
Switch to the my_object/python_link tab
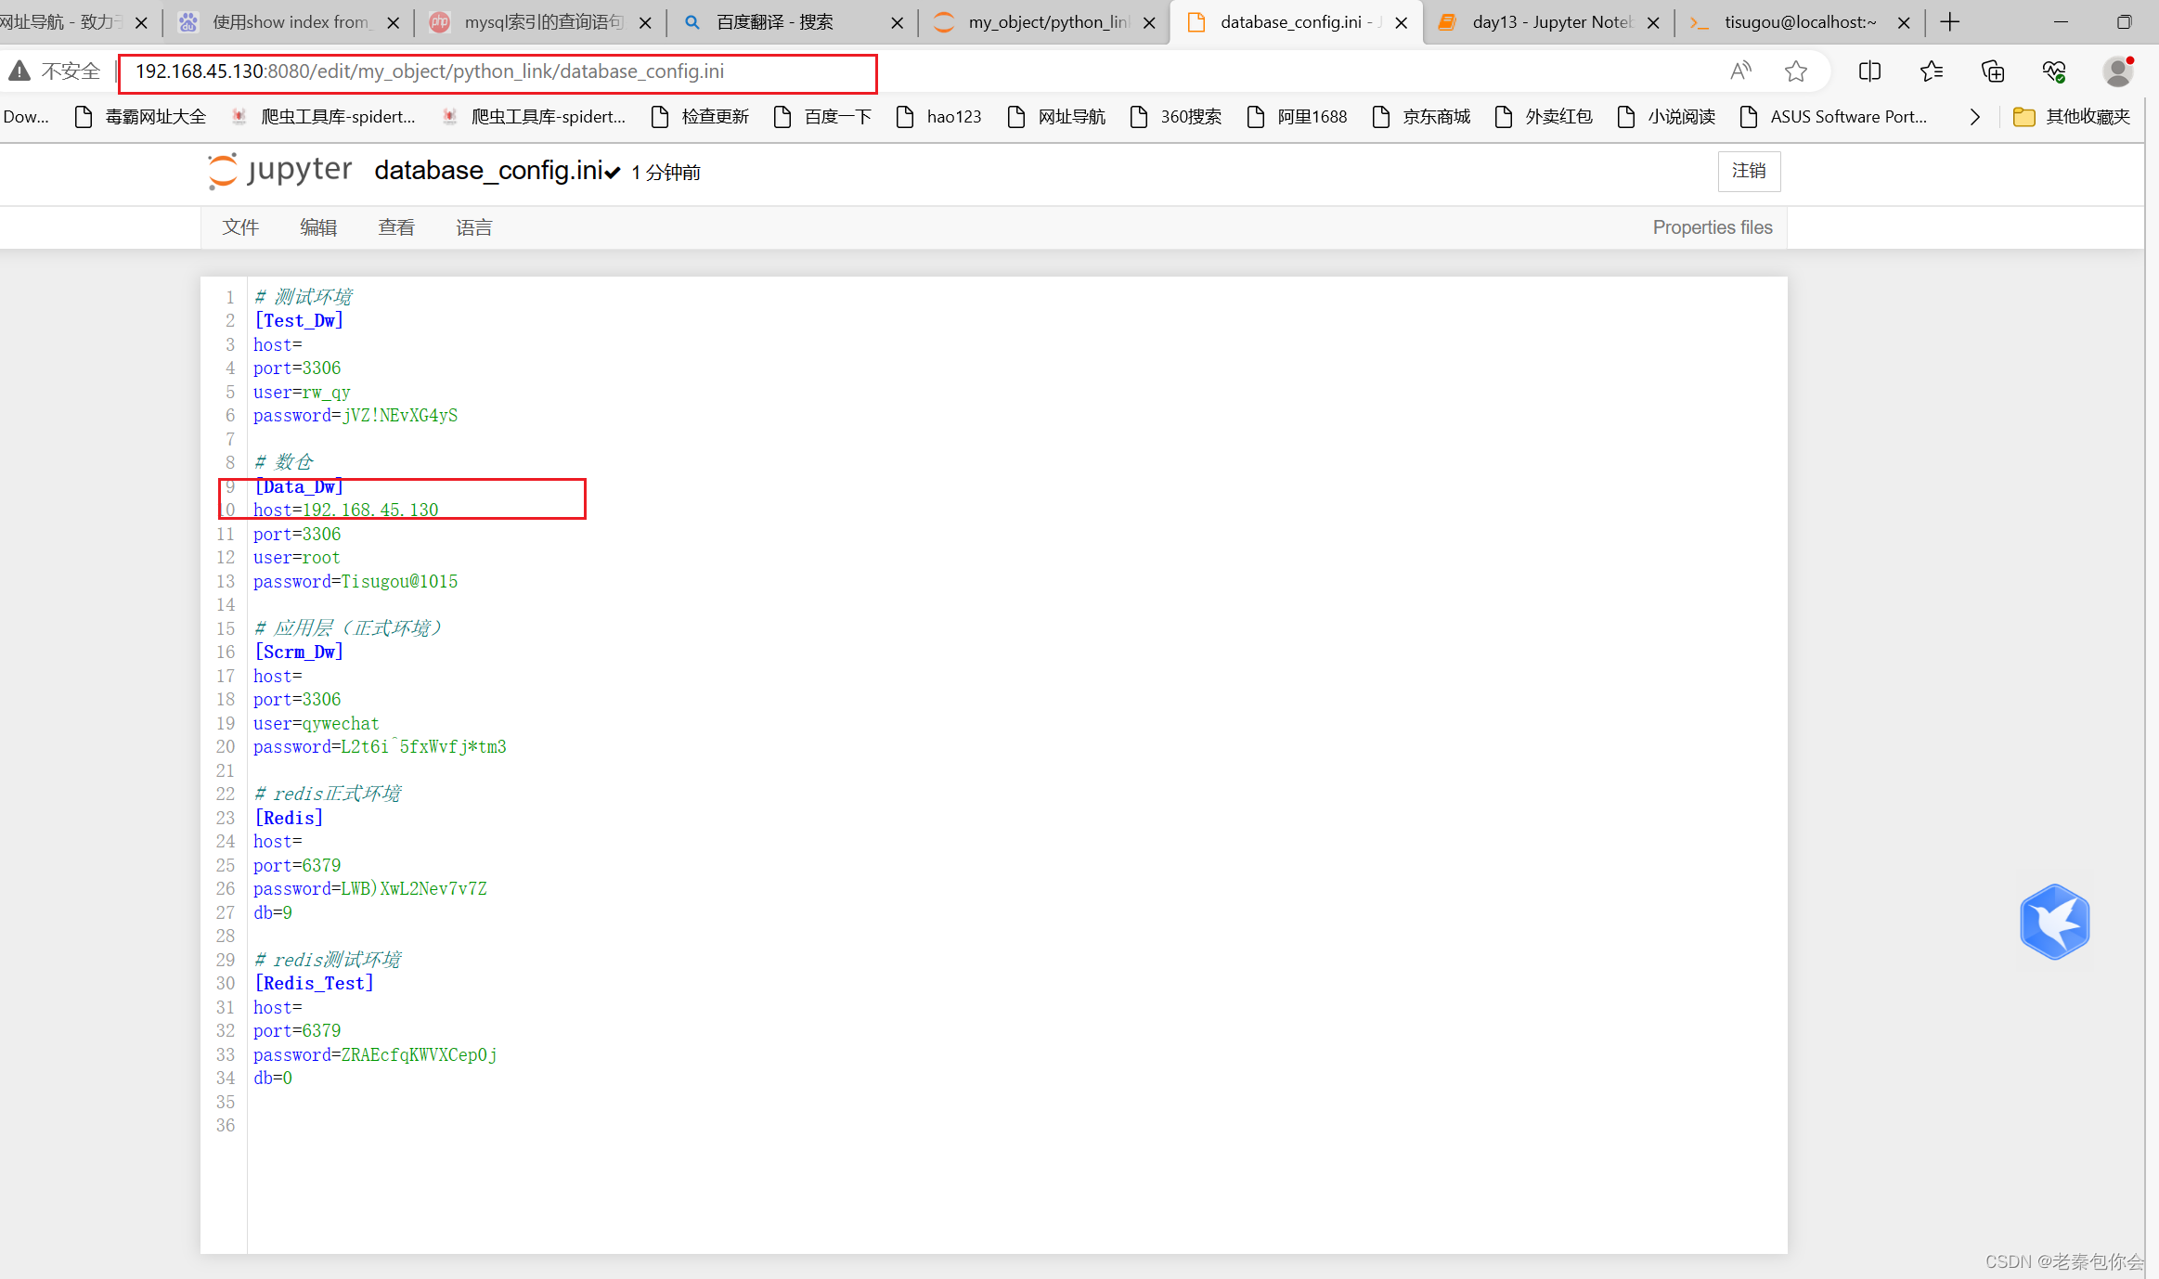(1044, 22)
